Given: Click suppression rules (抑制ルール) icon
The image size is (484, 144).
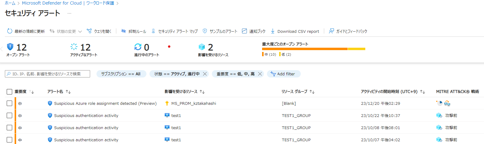Looking at the screenshot, I should [x=124, y=31].
